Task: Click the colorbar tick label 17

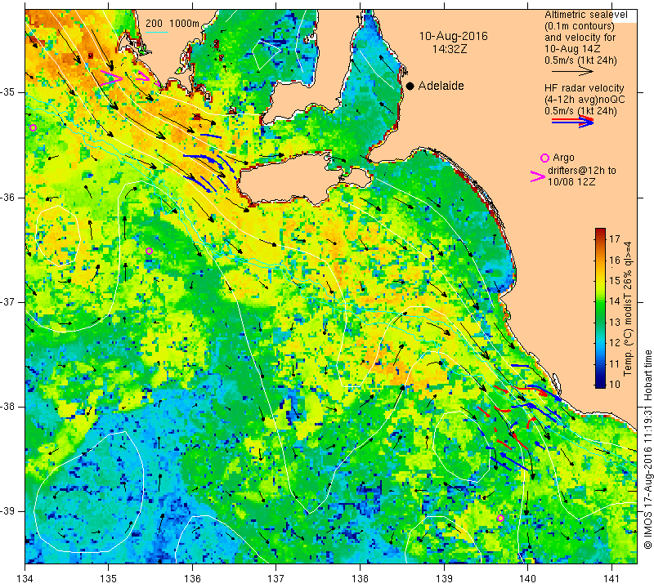Action: pos(615,238)
